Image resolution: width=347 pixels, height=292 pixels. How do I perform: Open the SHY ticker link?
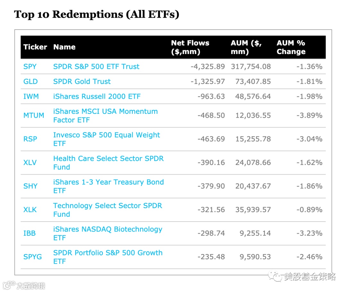pyautogui.click(x=30, y=186)
